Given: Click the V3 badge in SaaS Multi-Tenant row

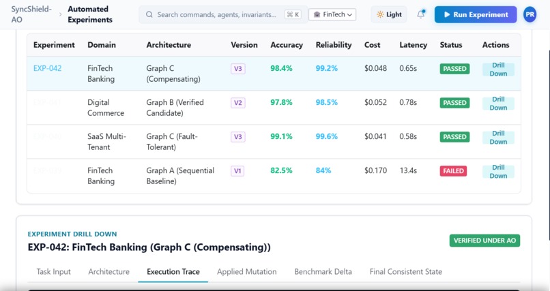Looking at the screenshot, I should click(x=238, y=136).
